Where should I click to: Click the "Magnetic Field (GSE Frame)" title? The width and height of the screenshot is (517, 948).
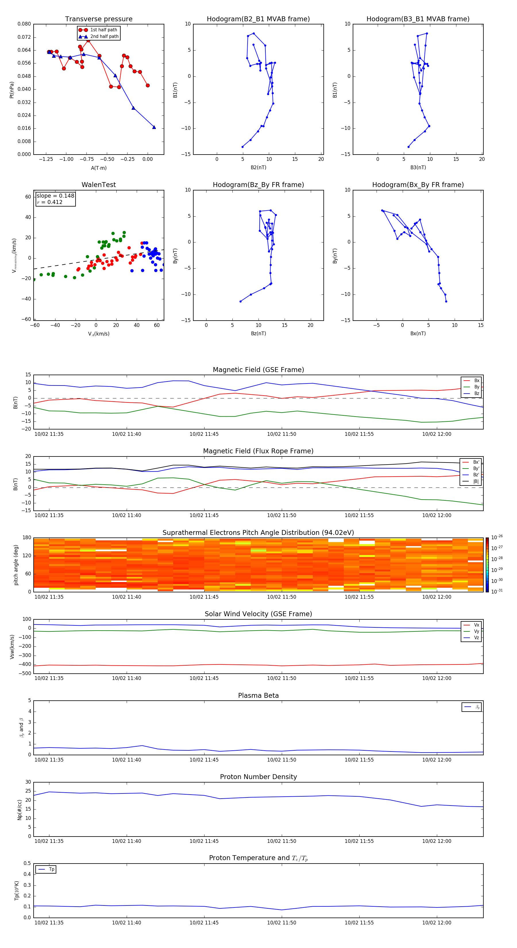(x=258, y=369)
